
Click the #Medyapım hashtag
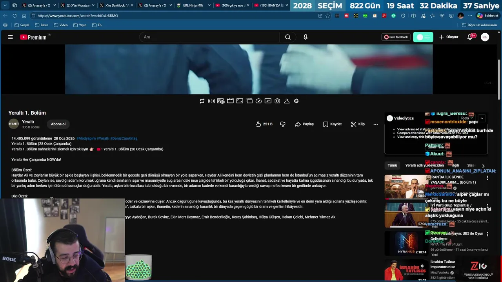click(x=86, y=138)
